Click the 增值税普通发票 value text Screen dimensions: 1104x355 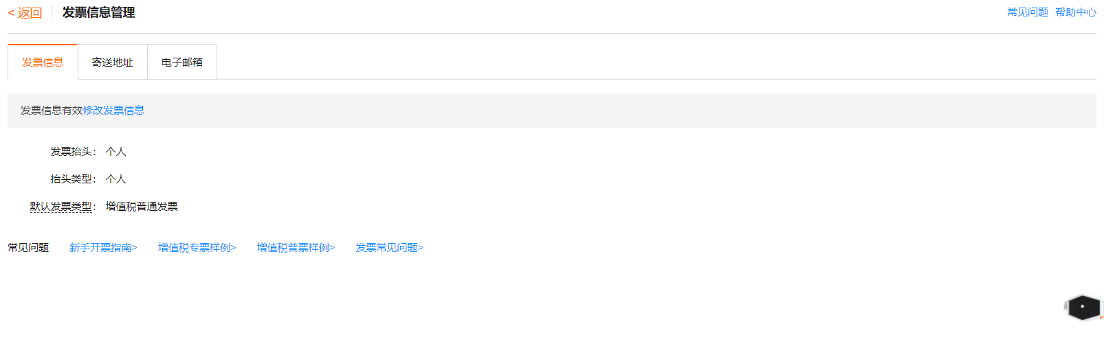[x=142, y=206]
